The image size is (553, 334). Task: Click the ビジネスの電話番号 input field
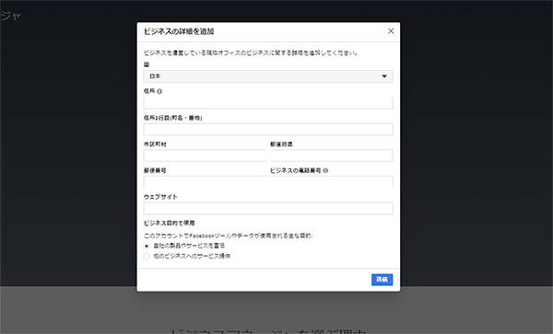332,181
